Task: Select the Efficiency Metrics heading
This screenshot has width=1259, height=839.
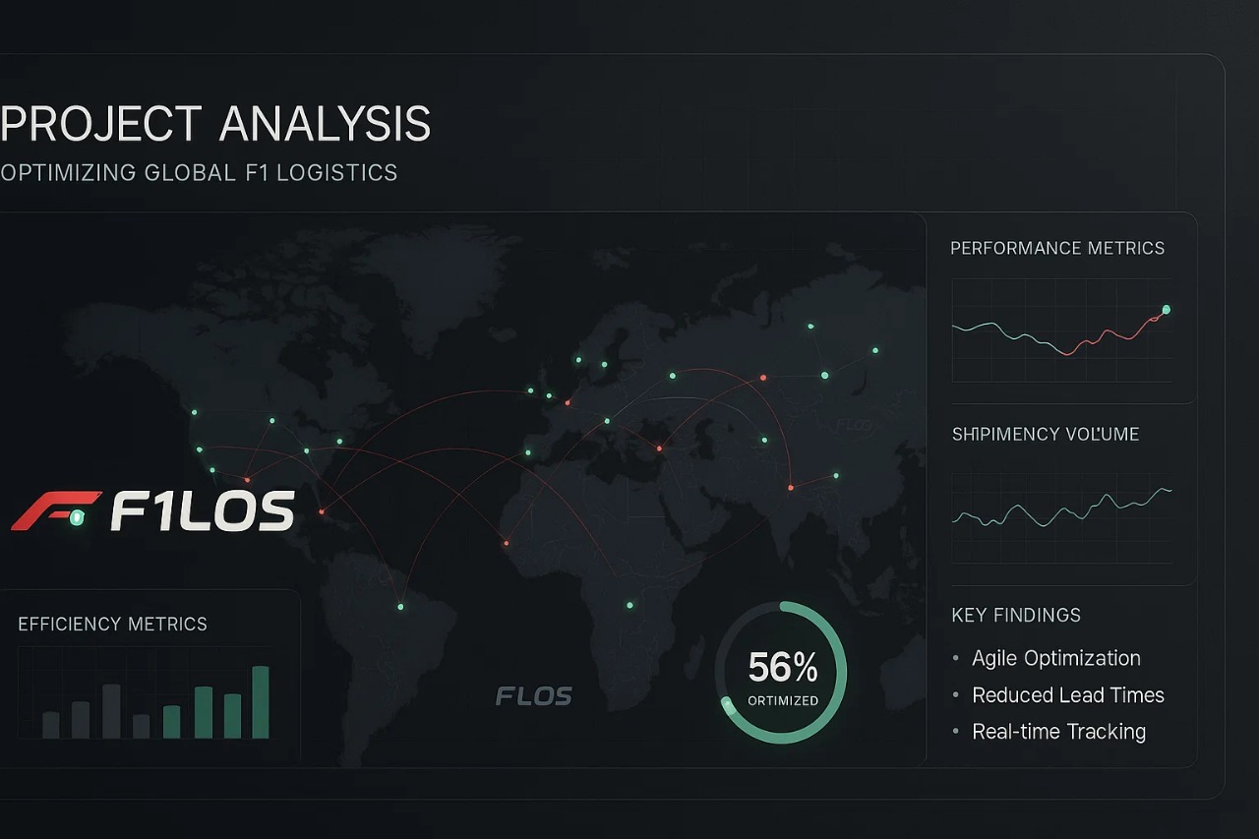Action: (112, 624)
